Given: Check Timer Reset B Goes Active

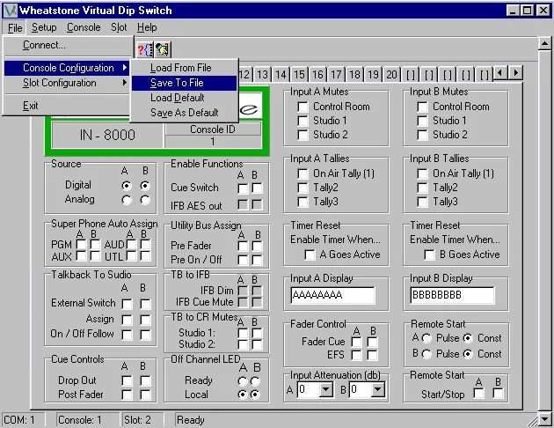Looking at the screenshot, I should click(x=430, y=255).
